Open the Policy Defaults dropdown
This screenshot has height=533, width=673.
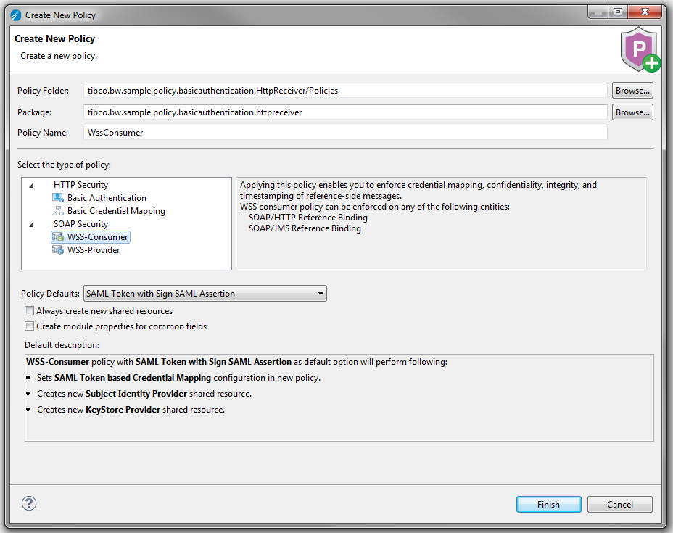[205, 294]
